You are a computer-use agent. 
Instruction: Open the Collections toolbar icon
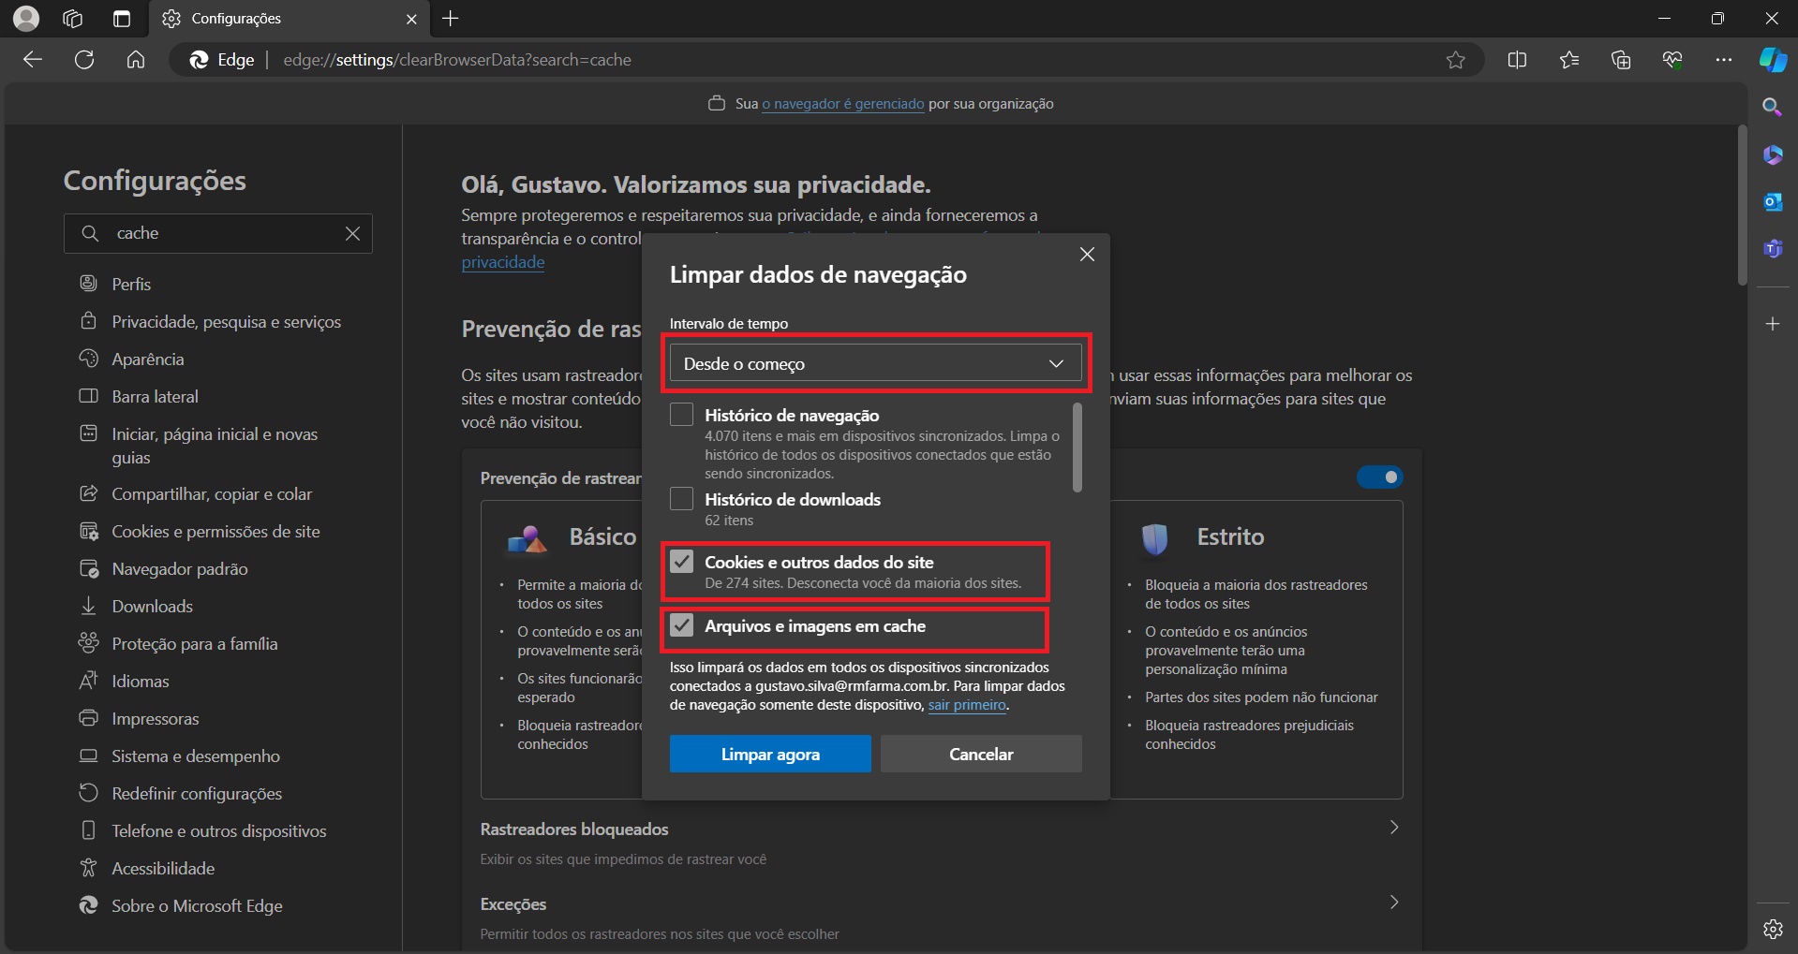[1621, 60]
